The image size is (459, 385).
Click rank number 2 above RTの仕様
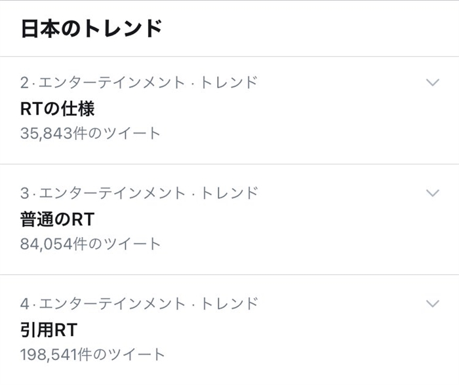(25, 82)
